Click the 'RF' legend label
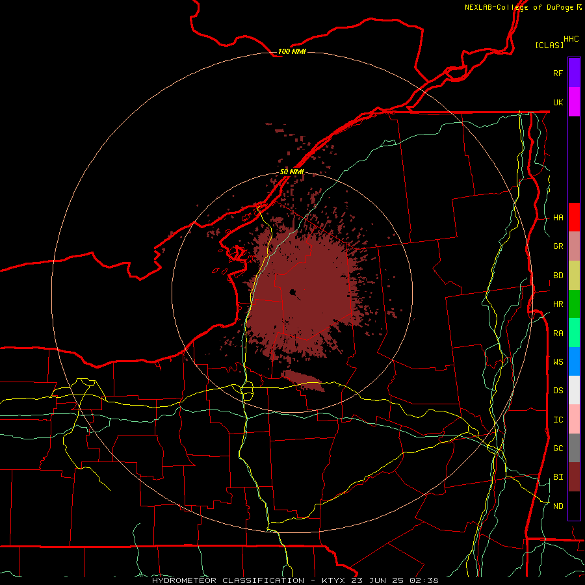The width and height of the screenshot is (585, 585). point(558,73)
